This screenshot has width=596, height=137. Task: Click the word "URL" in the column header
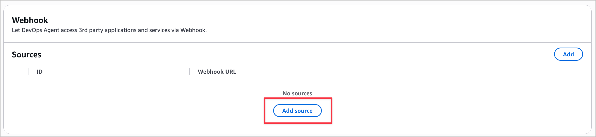coord(230,72)
